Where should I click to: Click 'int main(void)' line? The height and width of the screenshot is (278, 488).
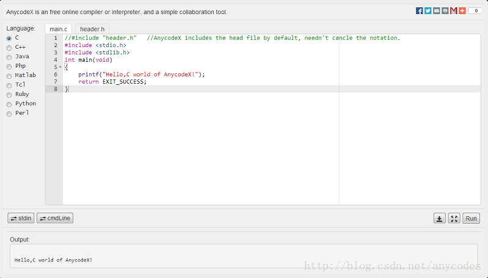point(89,60)
